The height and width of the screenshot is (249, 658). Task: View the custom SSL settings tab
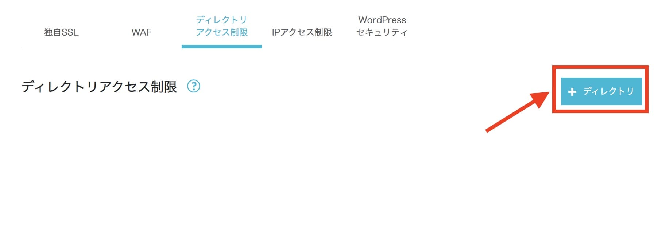pyautogui.click(x=61, y=32)
